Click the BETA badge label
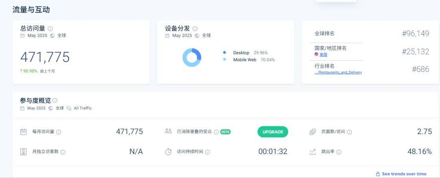The width and height of the screenshot is (440, 178). (225, 132)
